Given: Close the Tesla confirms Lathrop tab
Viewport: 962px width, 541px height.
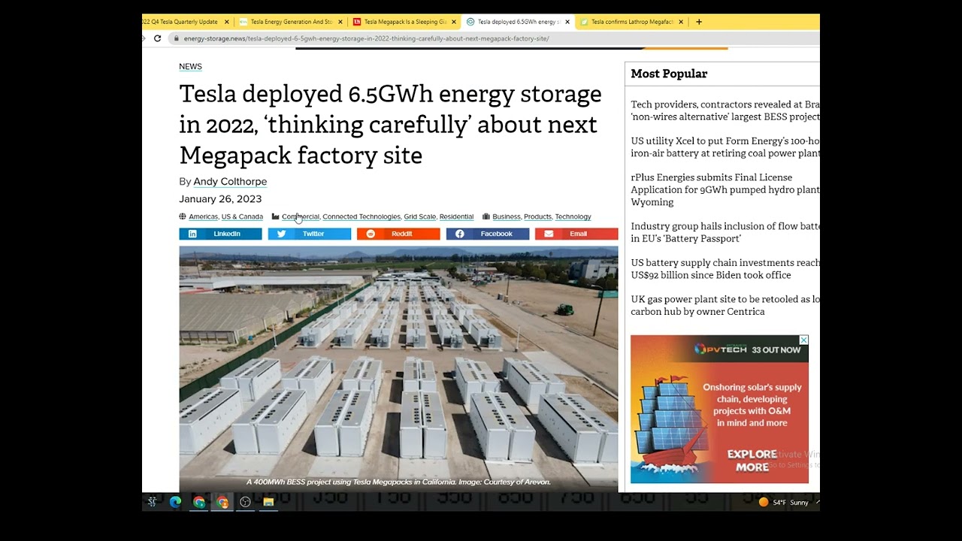Looking at the screenshot, I should (681, 22).
